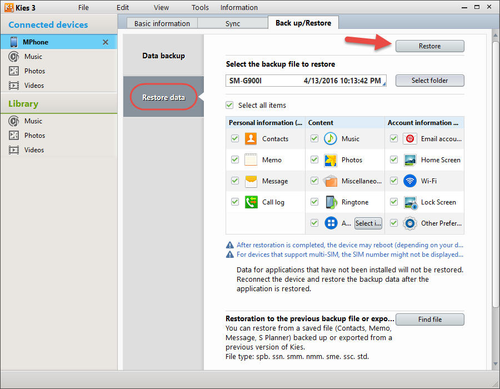The height and width of the screenshot is (389, 500).
Task: Click the Kies 3 application logo icon
Action: click(9, 7)
